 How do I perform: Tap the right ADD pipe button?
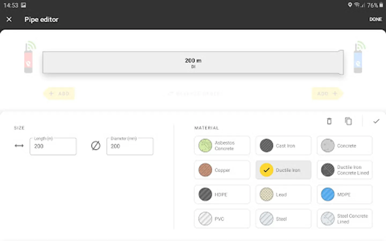[328, 93]
